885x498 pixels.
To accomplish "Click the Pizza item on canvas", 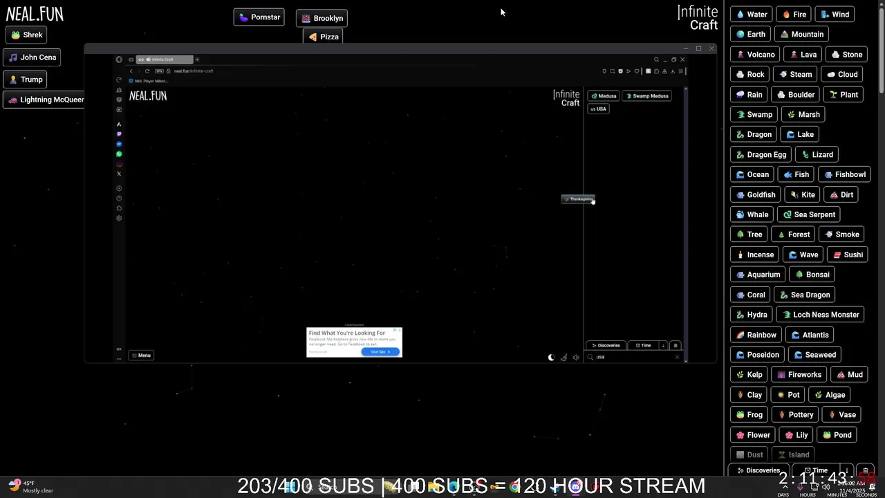I will pyautogui.click(x=323, y=37).
